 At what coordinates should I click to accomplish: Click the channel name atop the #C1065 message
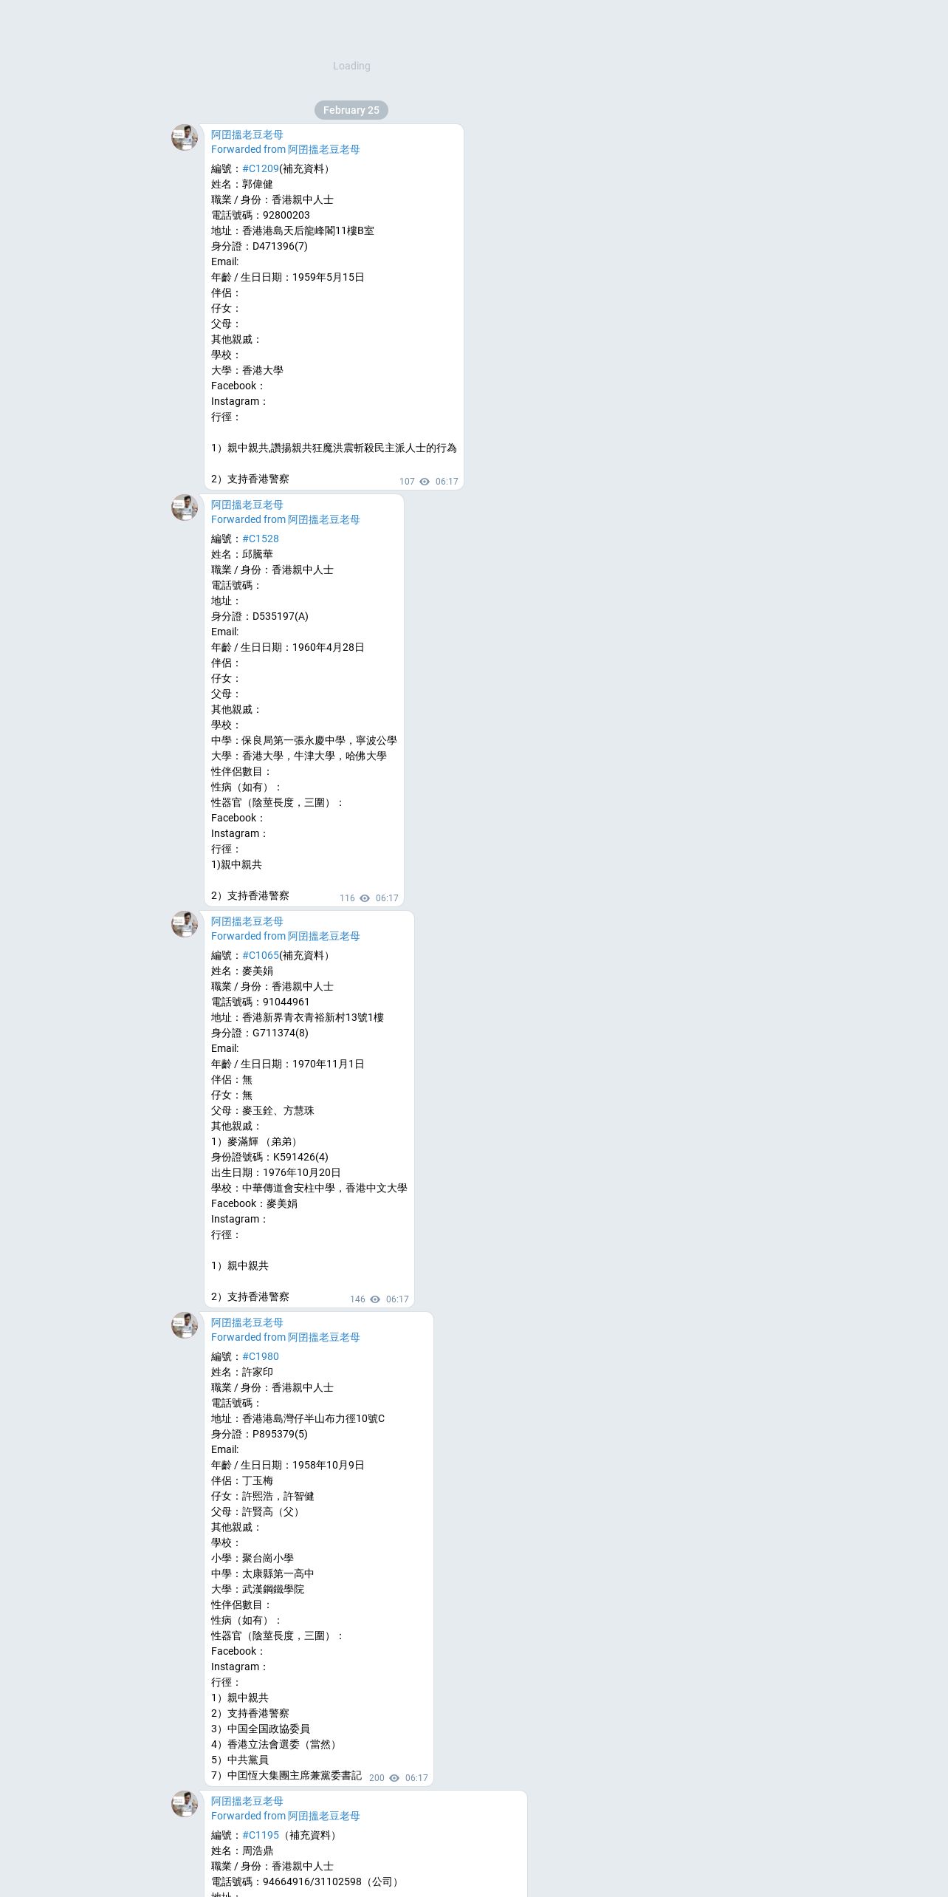pos(247,921)
